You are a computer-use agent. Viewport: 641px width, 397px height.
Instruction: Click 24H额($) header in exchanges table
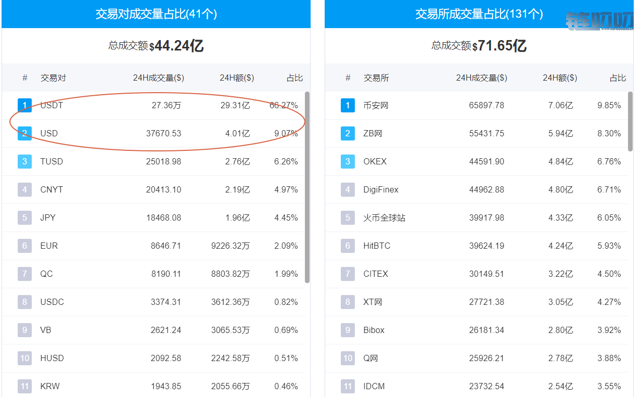click(x=560, y=78)
